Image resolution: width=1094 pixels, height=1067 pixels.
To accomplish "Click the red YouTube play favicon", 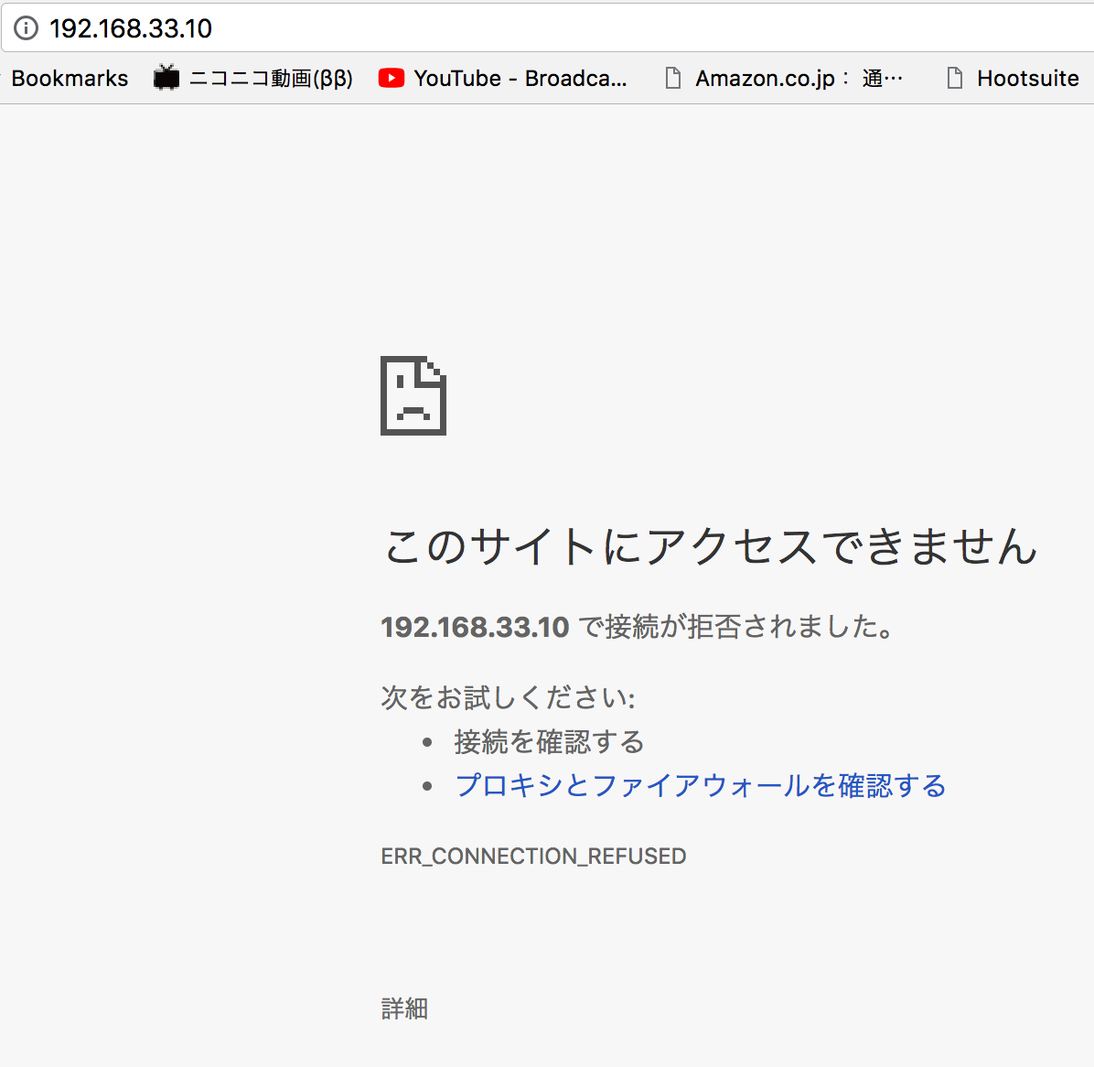I will point(391,79).
